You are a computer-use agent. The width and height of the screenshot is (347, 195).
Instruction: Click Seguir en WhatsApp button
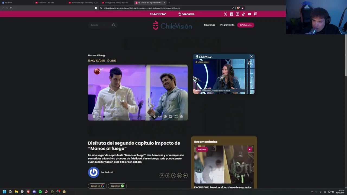117,186
